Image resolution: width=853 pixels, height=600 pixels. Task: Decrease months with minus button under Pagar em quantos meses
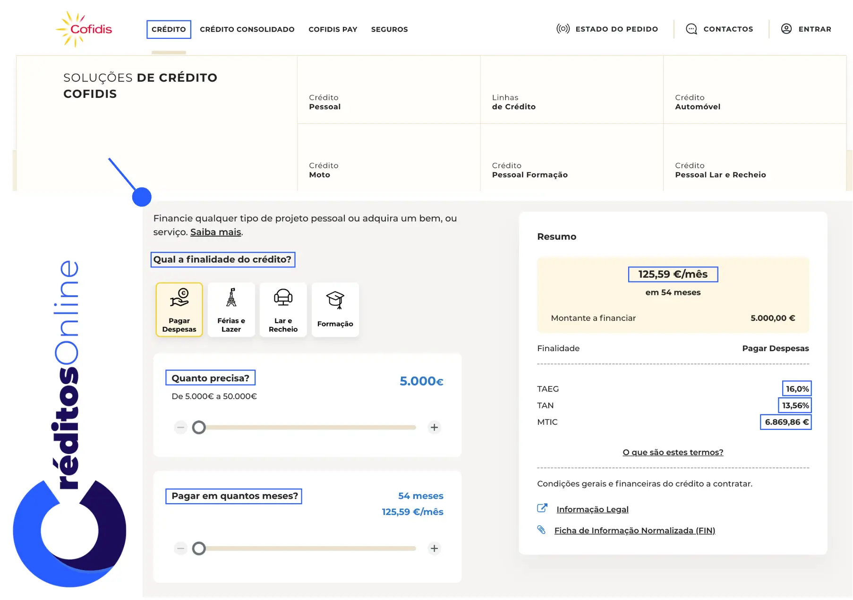pyautogui.click(x=180, y=549)
